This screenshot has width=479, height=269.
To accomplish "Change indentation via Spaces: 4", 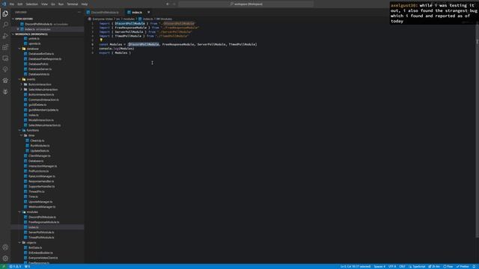I will 379,267.
